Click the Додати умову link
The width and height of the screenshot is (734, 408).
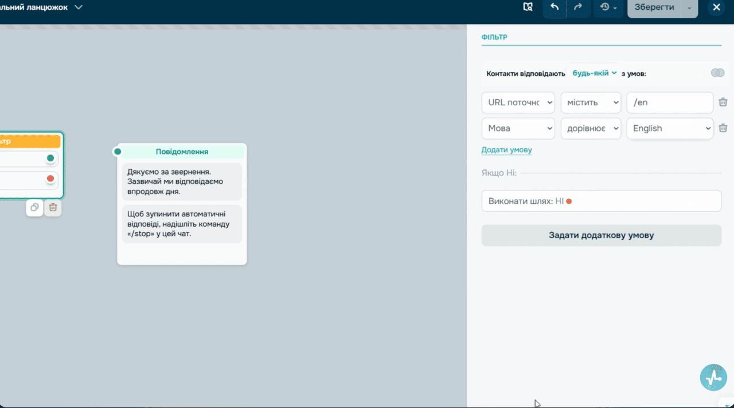coord(506,150)
